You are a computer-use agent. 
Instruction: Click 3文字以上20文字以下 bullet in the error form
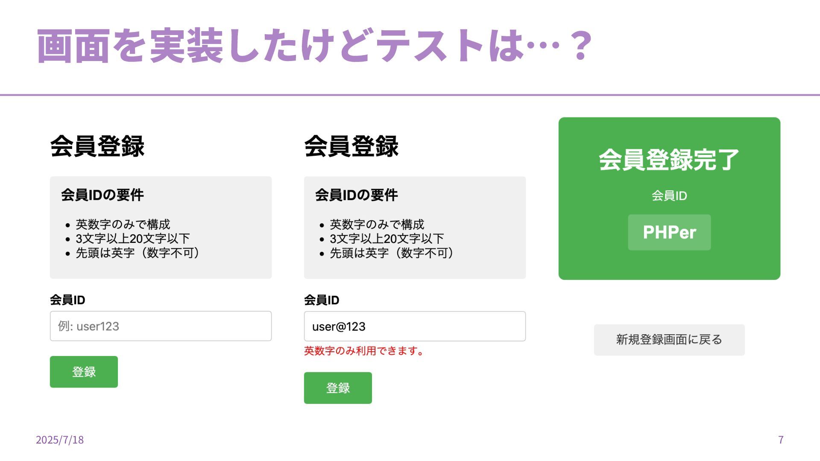tap(387, 239)
